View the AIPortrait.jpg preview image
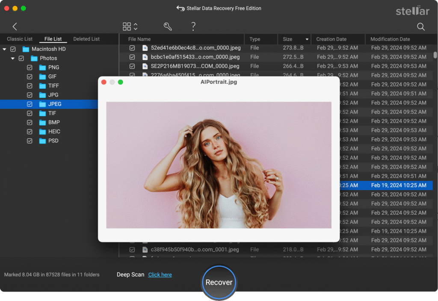Viewport: 438px width, 301px height. click(x=219, y=165)
